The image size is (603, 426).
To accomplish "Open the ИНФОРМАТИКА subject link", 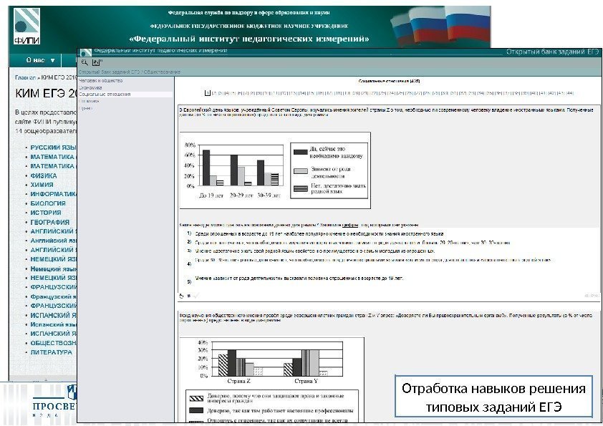I will [x=53, y=194].
